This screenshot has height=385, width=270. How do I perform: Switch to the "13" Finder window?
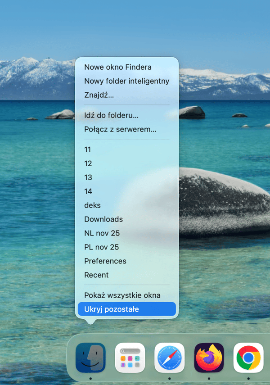point(88,177)
